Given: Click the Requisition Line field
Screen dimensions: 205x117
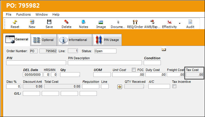Looking at the screenshot, I should pos(105,86).
